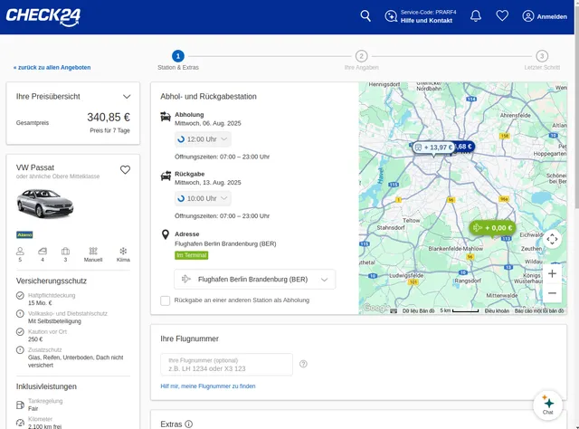579x429 pixels.
Task: Click the Vollkasko info circle icon
Action: (20, 314)
